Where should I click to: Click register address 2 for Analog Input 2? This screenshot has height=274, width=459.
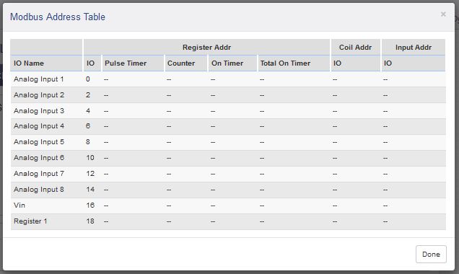click(x=88, y=95)
